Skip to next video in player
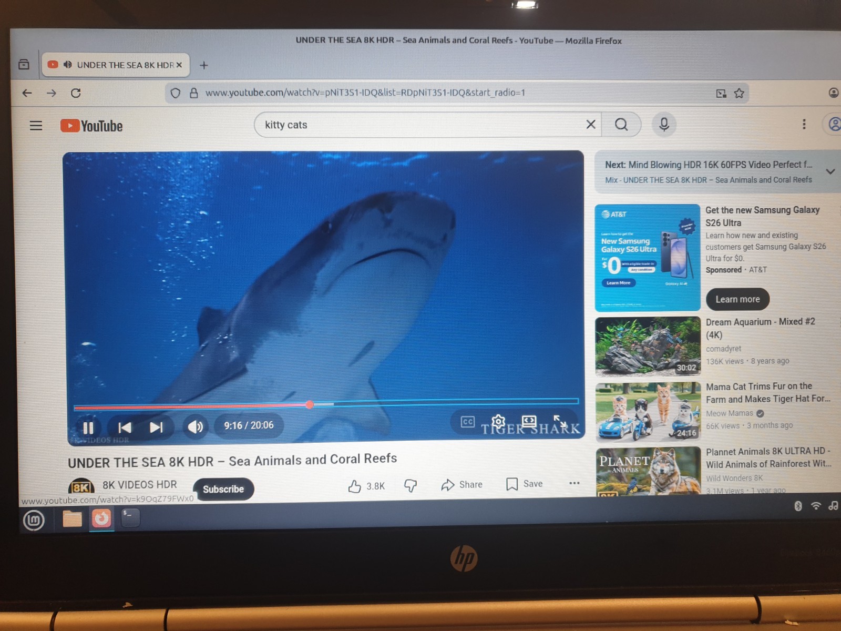This screenshot has height=631, width=841. point(156,427)
